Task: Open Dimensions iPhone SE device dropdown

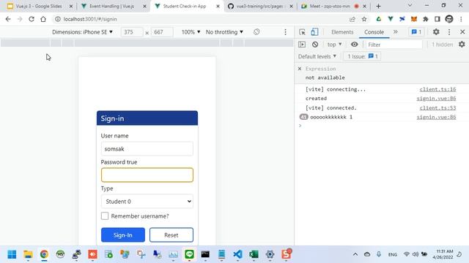Action: [82, 32]
